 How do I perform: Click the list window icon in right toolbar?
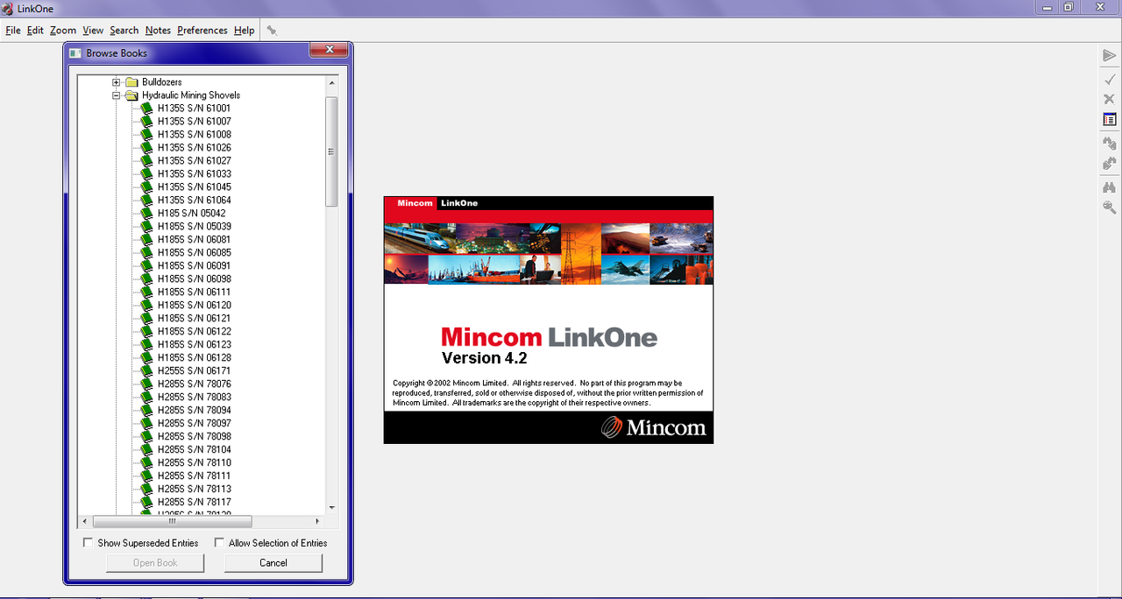pyautogui.click(x=1109, y=119)
